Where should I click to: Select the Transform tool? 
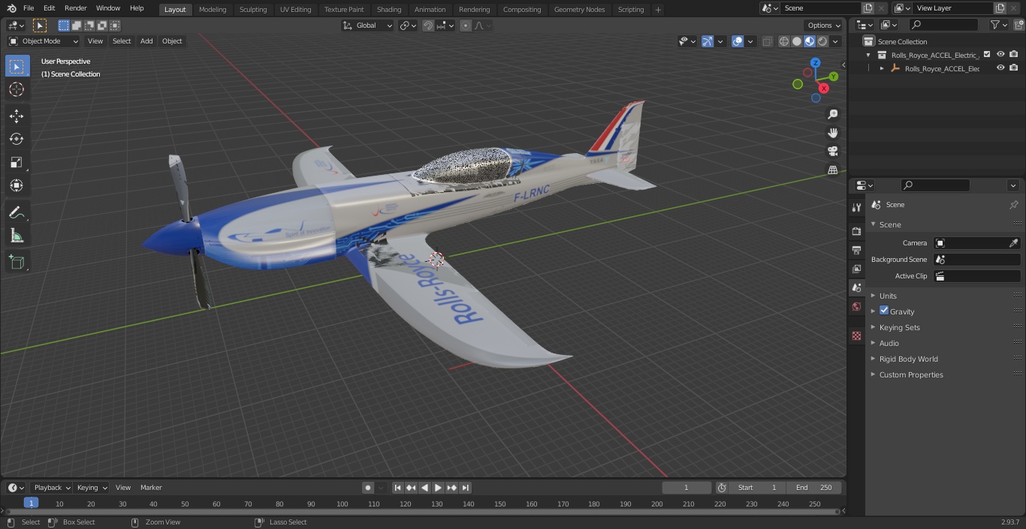click(17, 185)
